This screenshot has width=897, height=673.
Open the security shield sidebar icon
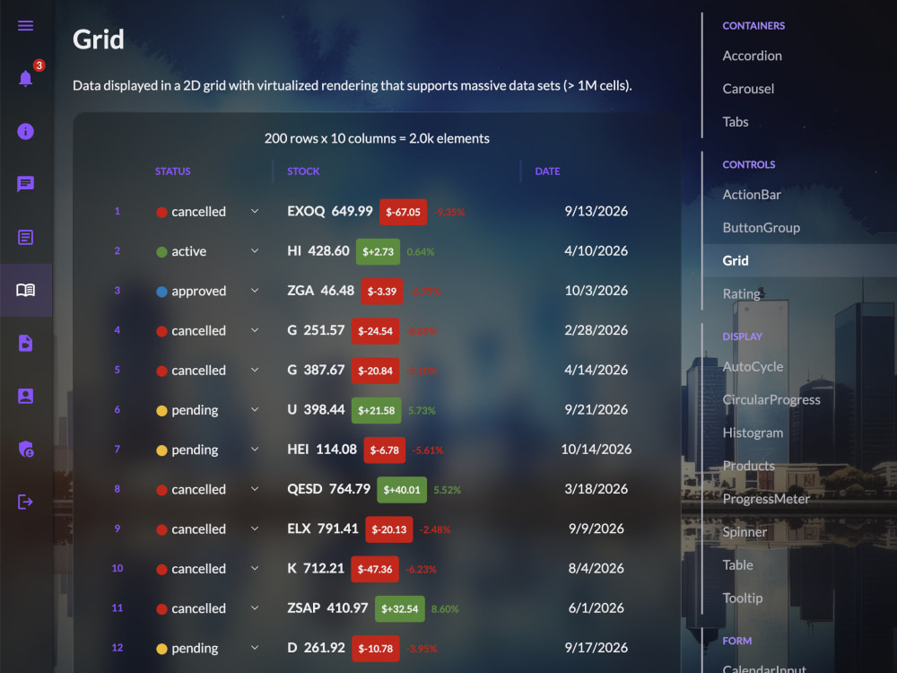click(25, 450)
